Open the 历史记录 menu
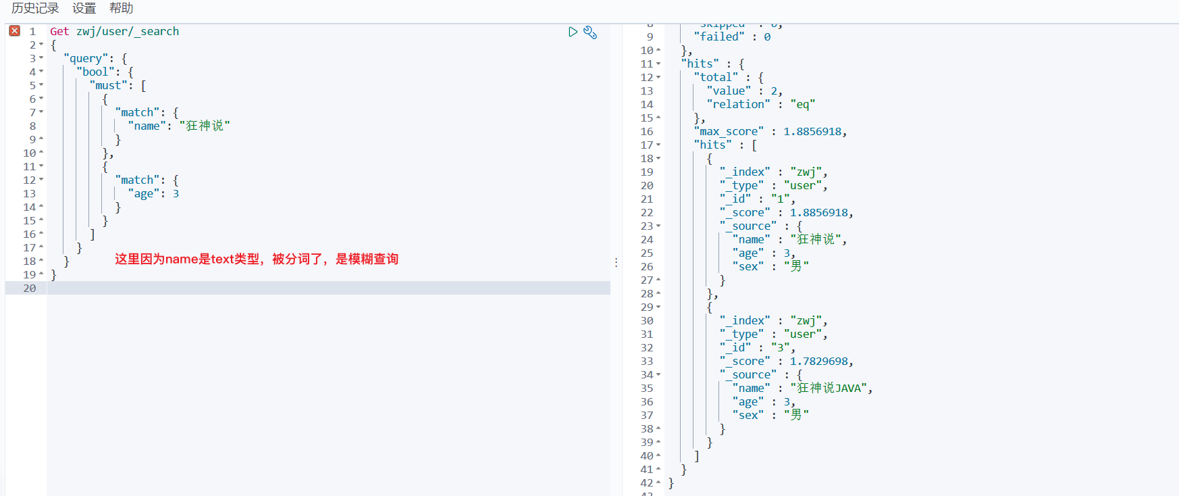The height and width of the screenshot is (496, 1179). (x=35, y=8)
